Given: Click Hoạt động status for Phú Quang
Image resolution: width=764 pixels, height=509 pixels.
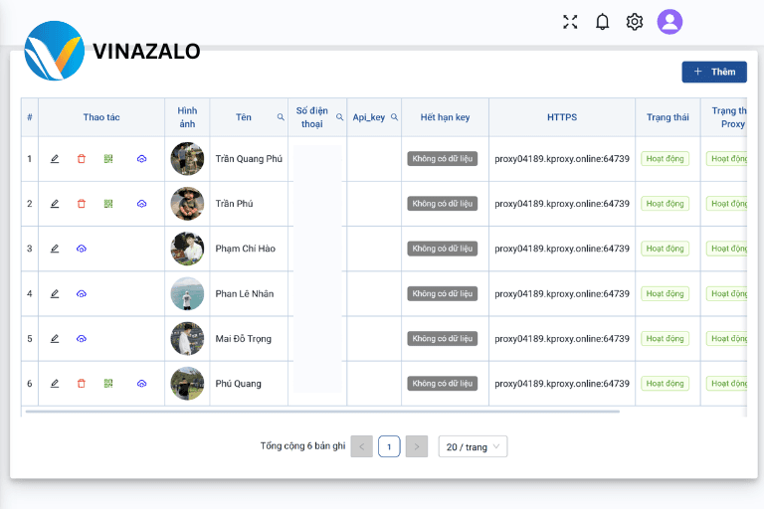Looking at the screenshot, I should tap(666, 384).
